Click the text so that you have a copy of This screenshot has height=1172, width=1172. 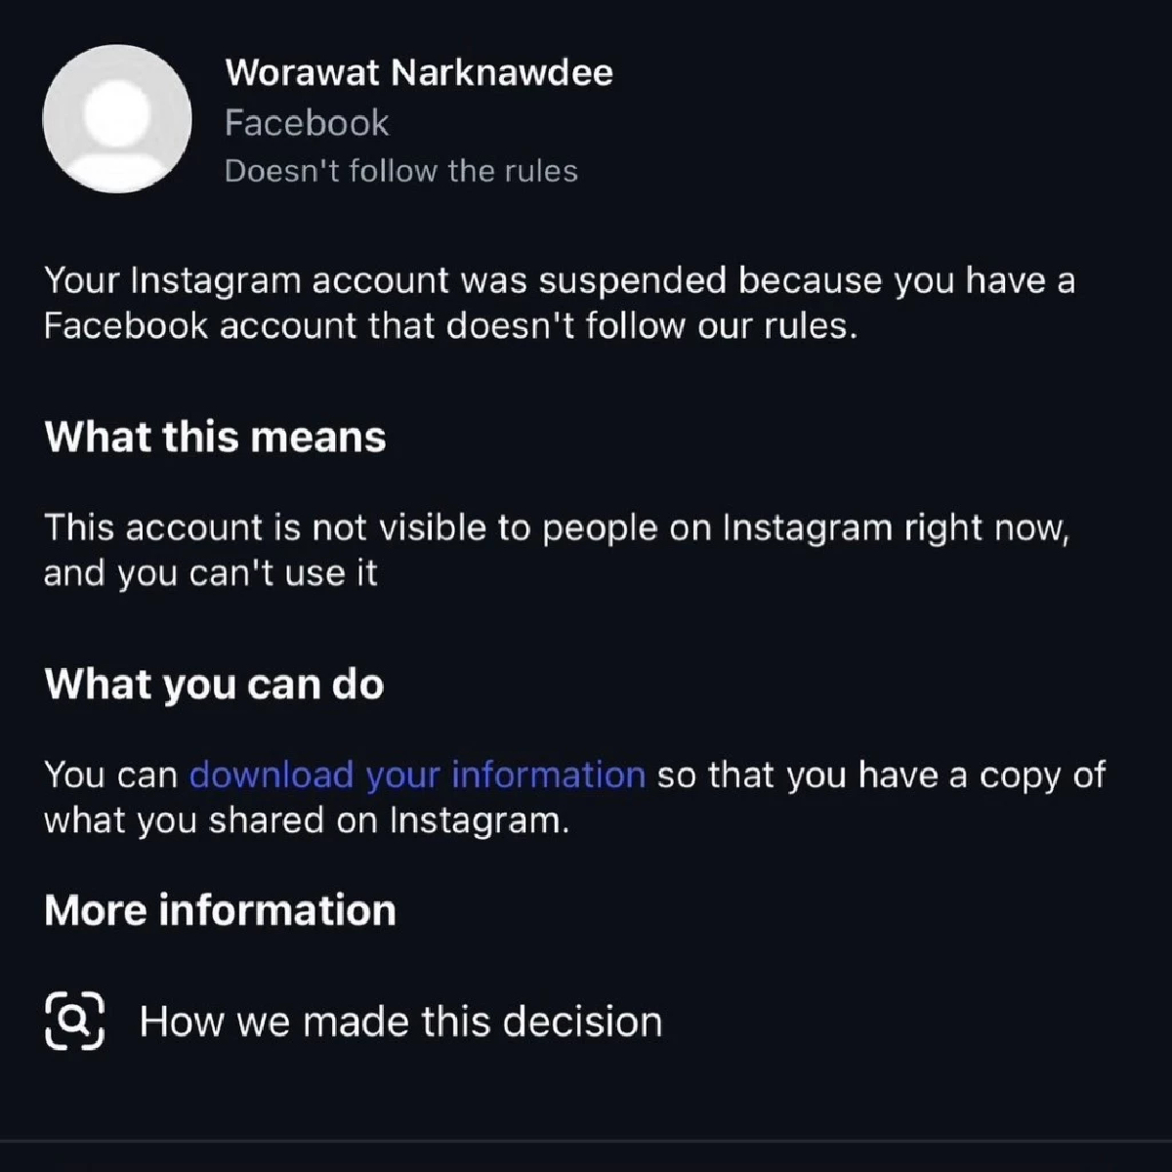coord(881,774)
